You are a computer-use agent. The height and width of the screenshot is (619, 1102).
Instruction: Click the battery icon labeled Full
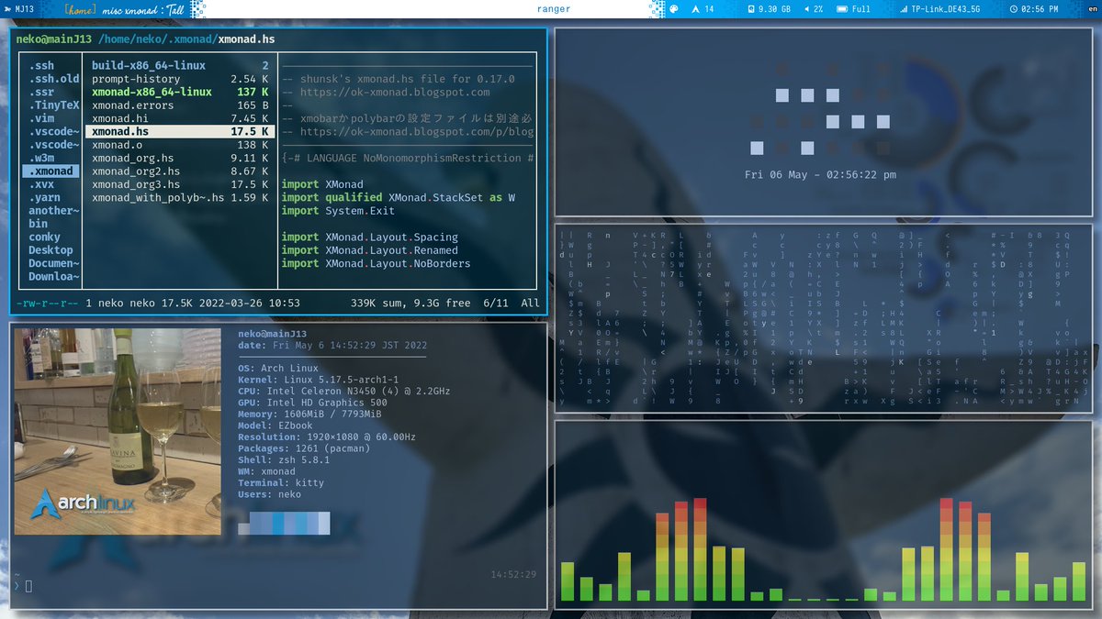(842, 9)
